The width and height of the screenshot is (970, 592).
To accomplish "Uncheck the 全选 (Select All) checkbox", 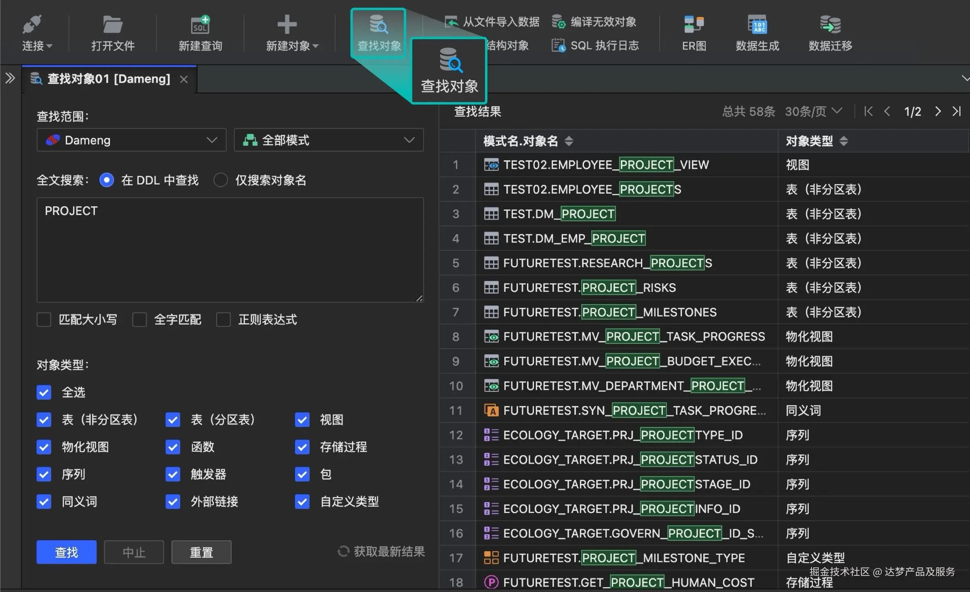I will (x=44, y=392).
